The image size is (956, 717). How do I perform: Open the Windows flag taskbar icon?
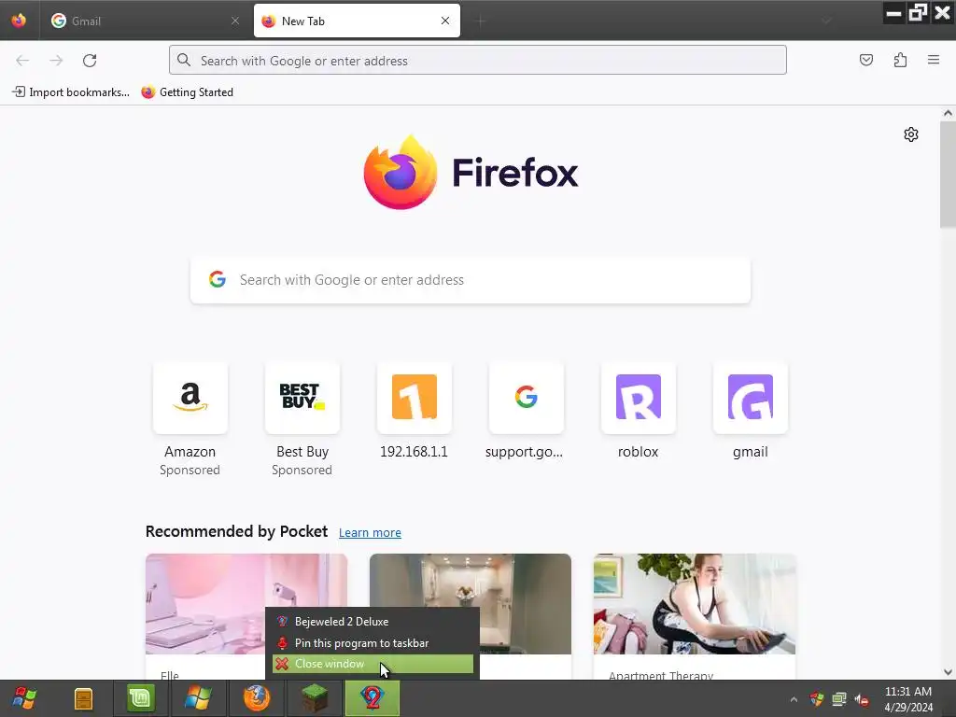click(x=198, y=698)
